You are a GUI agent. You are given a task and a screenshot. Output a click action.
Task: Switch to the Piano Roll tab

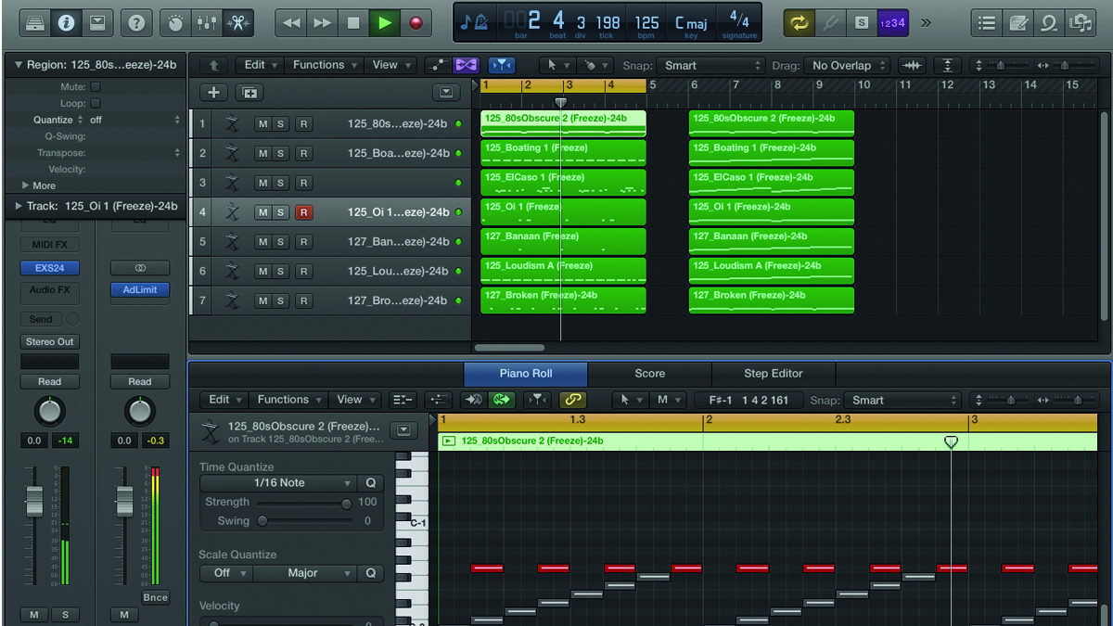point(526,374)
